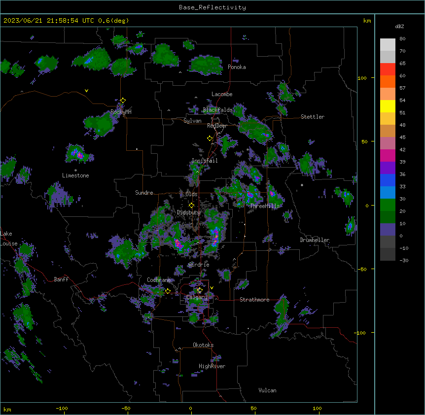
Task: Select the Sundre label
Action: (144, 193)
